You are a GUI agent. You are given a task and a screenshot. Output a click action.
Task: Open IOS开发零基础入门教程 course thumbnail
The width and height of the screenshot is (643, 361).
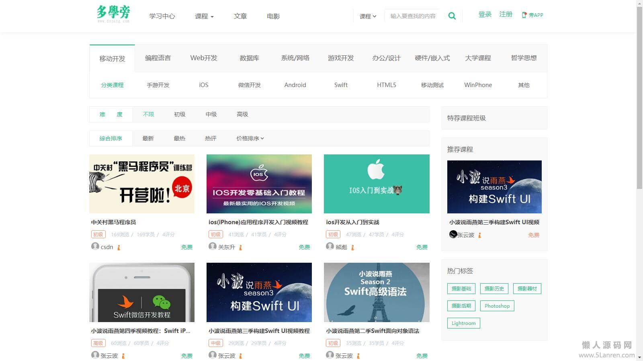[x=259, y=184]
